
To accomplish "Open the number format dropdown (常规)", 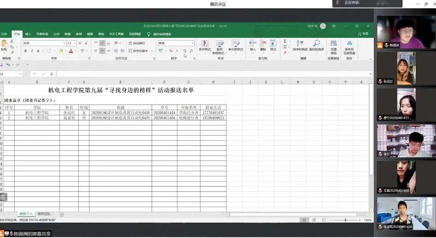I will (x=192, y=43).
